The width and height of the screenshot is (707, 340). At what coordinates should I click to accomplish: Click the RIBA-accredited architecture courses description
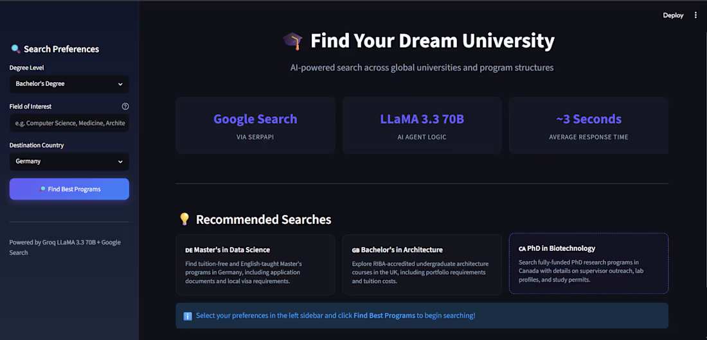point(420,273)
